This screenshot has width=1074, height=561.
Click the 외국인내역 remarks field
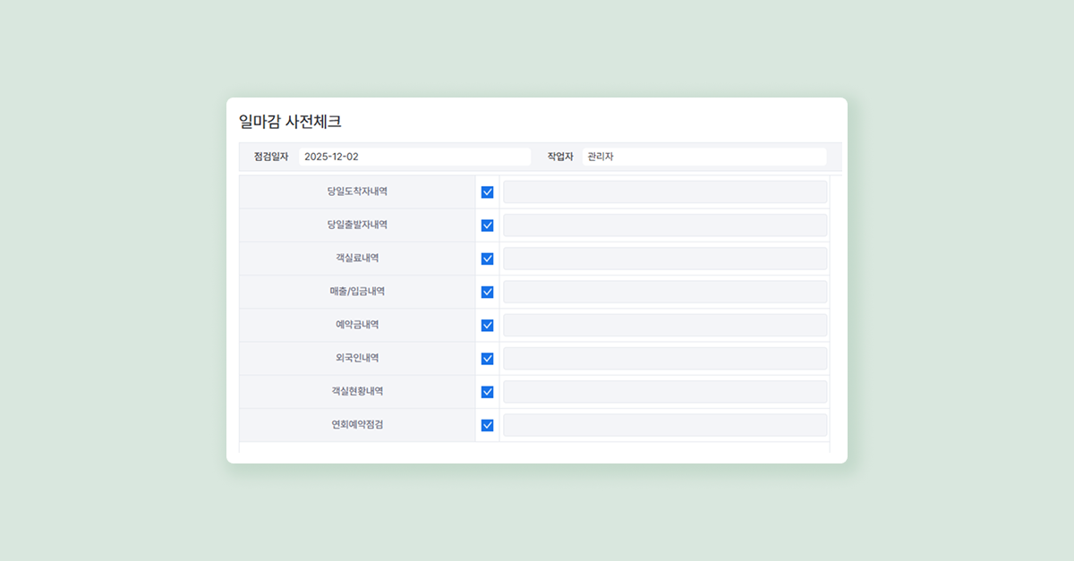pos(665,359)
